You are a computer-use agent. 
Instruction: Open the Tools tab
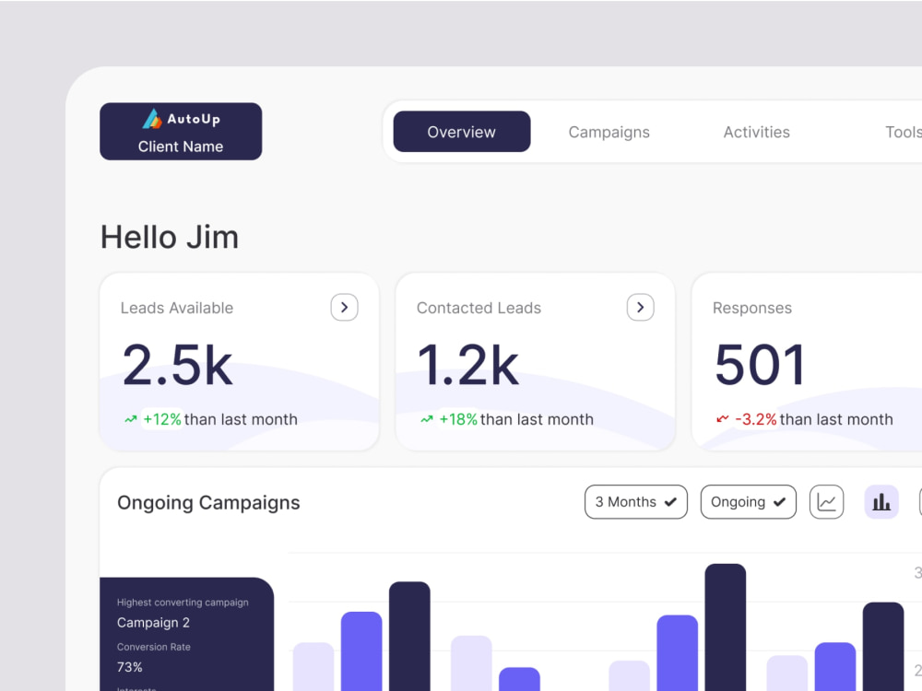[904, 132]
